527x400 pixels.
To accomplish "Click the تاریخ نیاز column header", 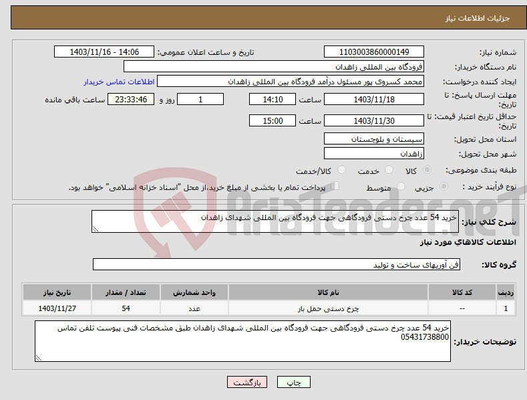I will point(57,292).
